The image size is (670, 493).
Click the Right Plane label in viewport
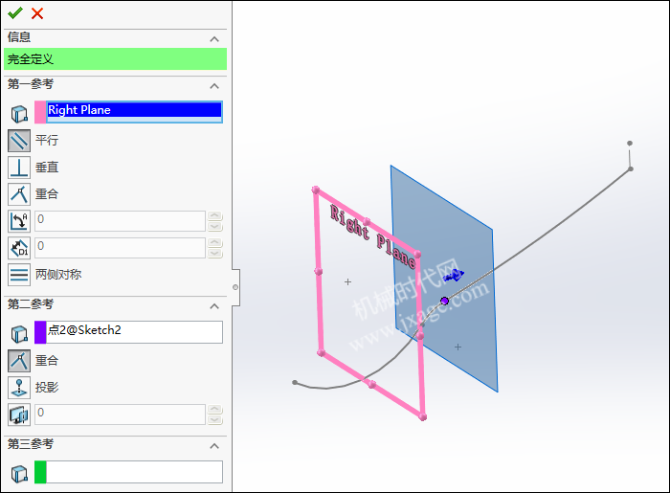coord(372,235)
